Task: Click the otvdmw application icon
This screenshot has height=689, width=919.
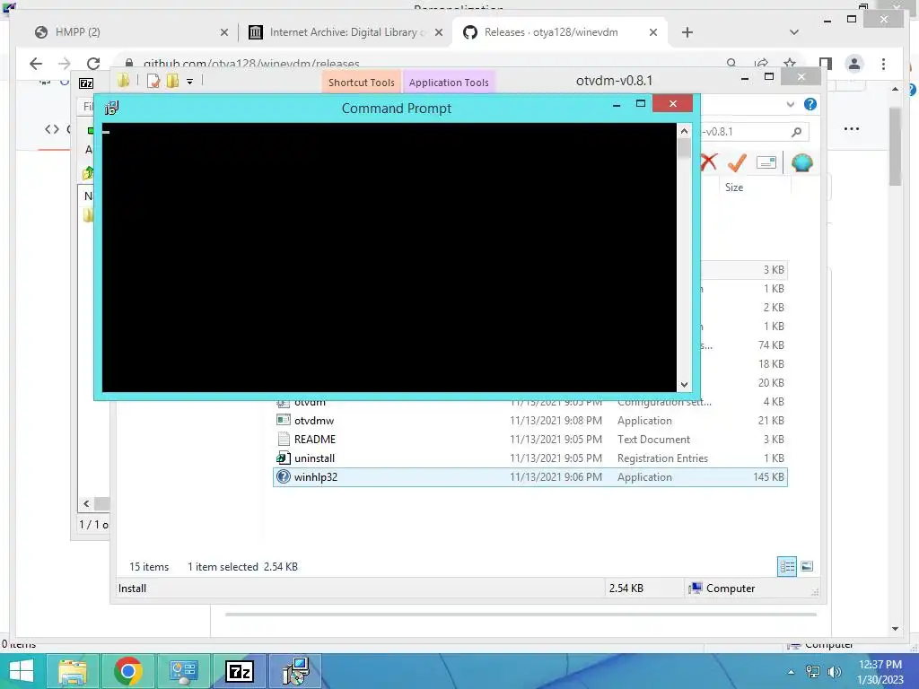Action: (283, 420)
